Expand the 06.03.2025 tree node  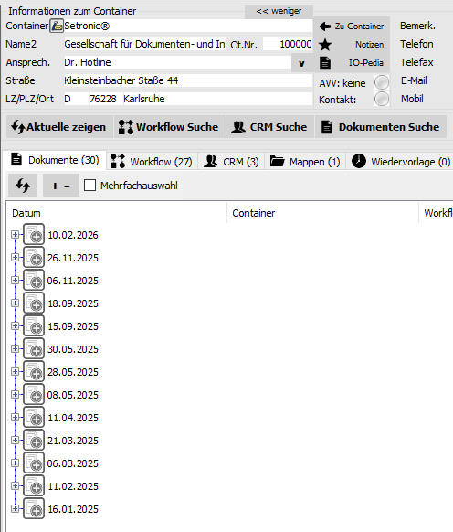(15, 463)
